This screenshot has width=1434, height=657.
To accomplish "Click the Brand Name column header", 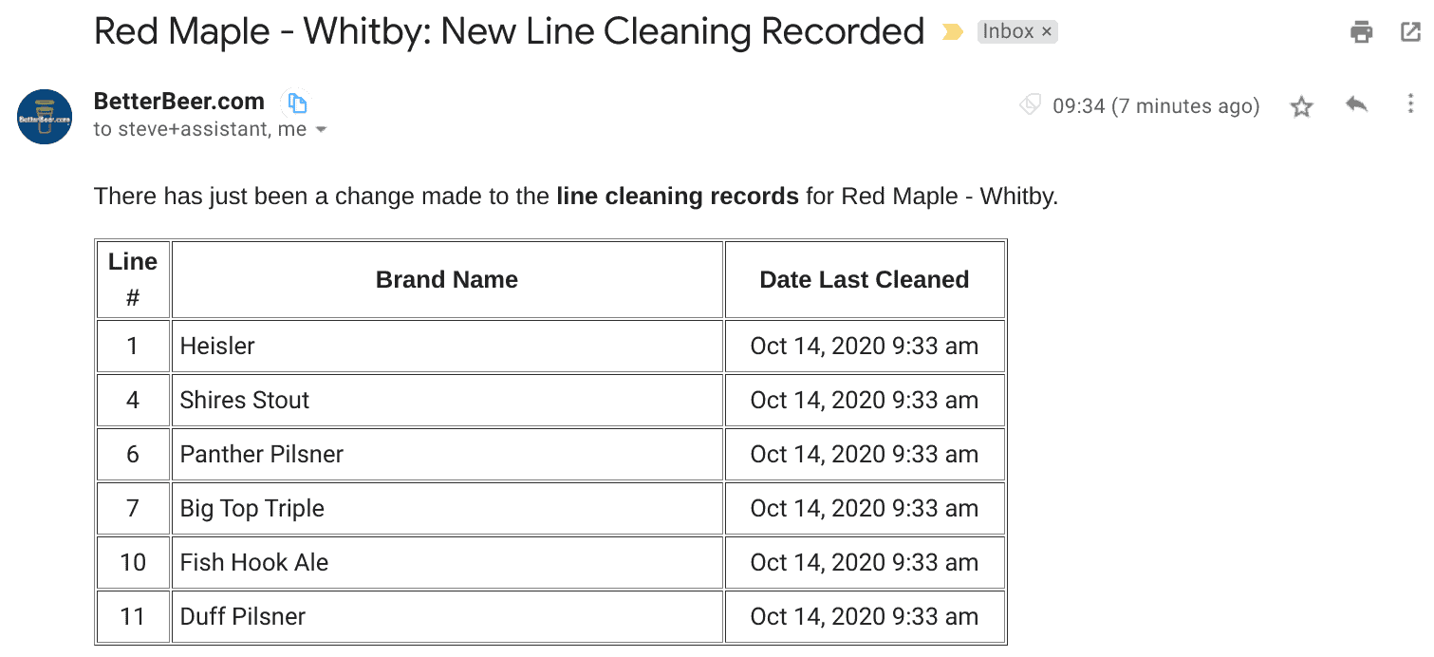I will click(x=447, y=279).
